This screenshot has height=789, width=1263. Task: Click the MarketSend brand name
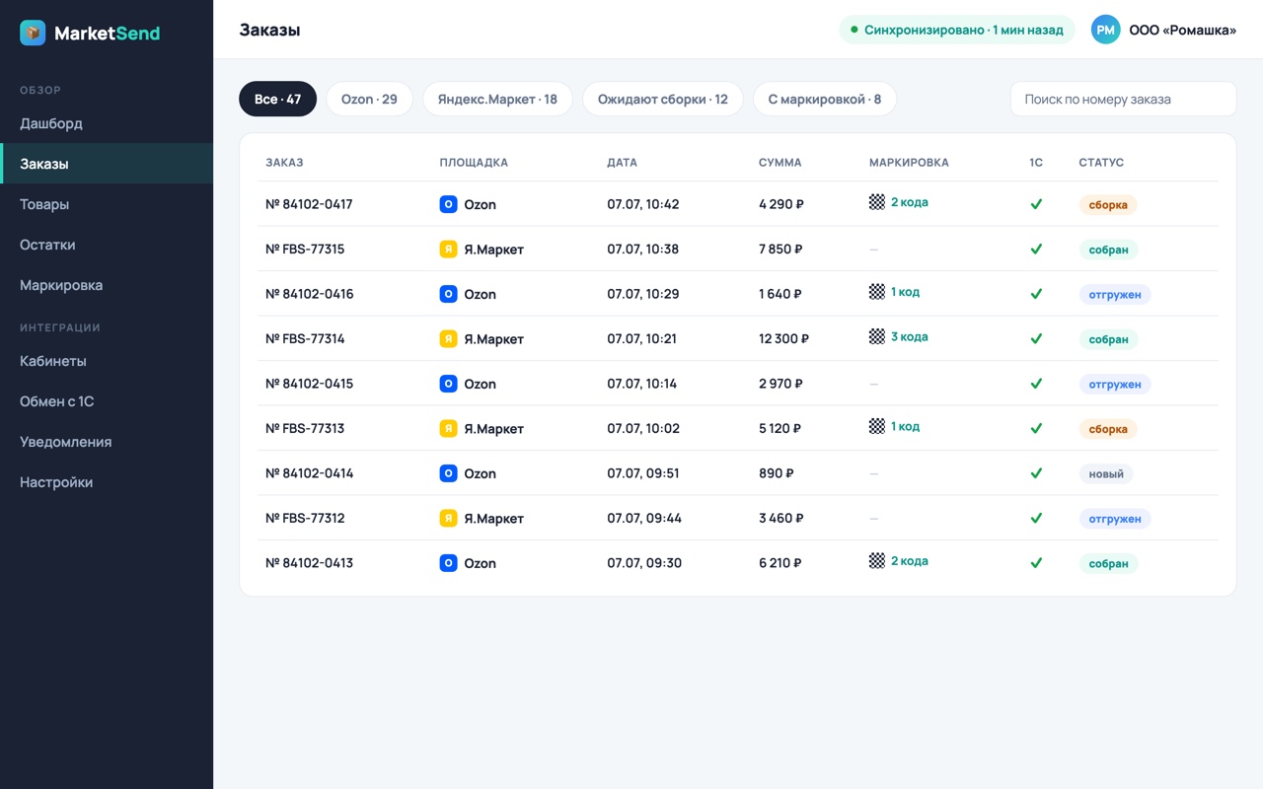point(107,34)
